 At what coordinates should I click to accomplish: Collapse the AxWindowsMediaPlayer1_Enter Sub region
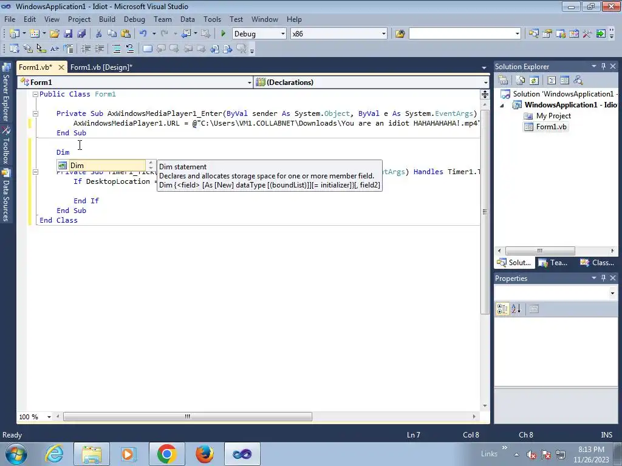35,113
